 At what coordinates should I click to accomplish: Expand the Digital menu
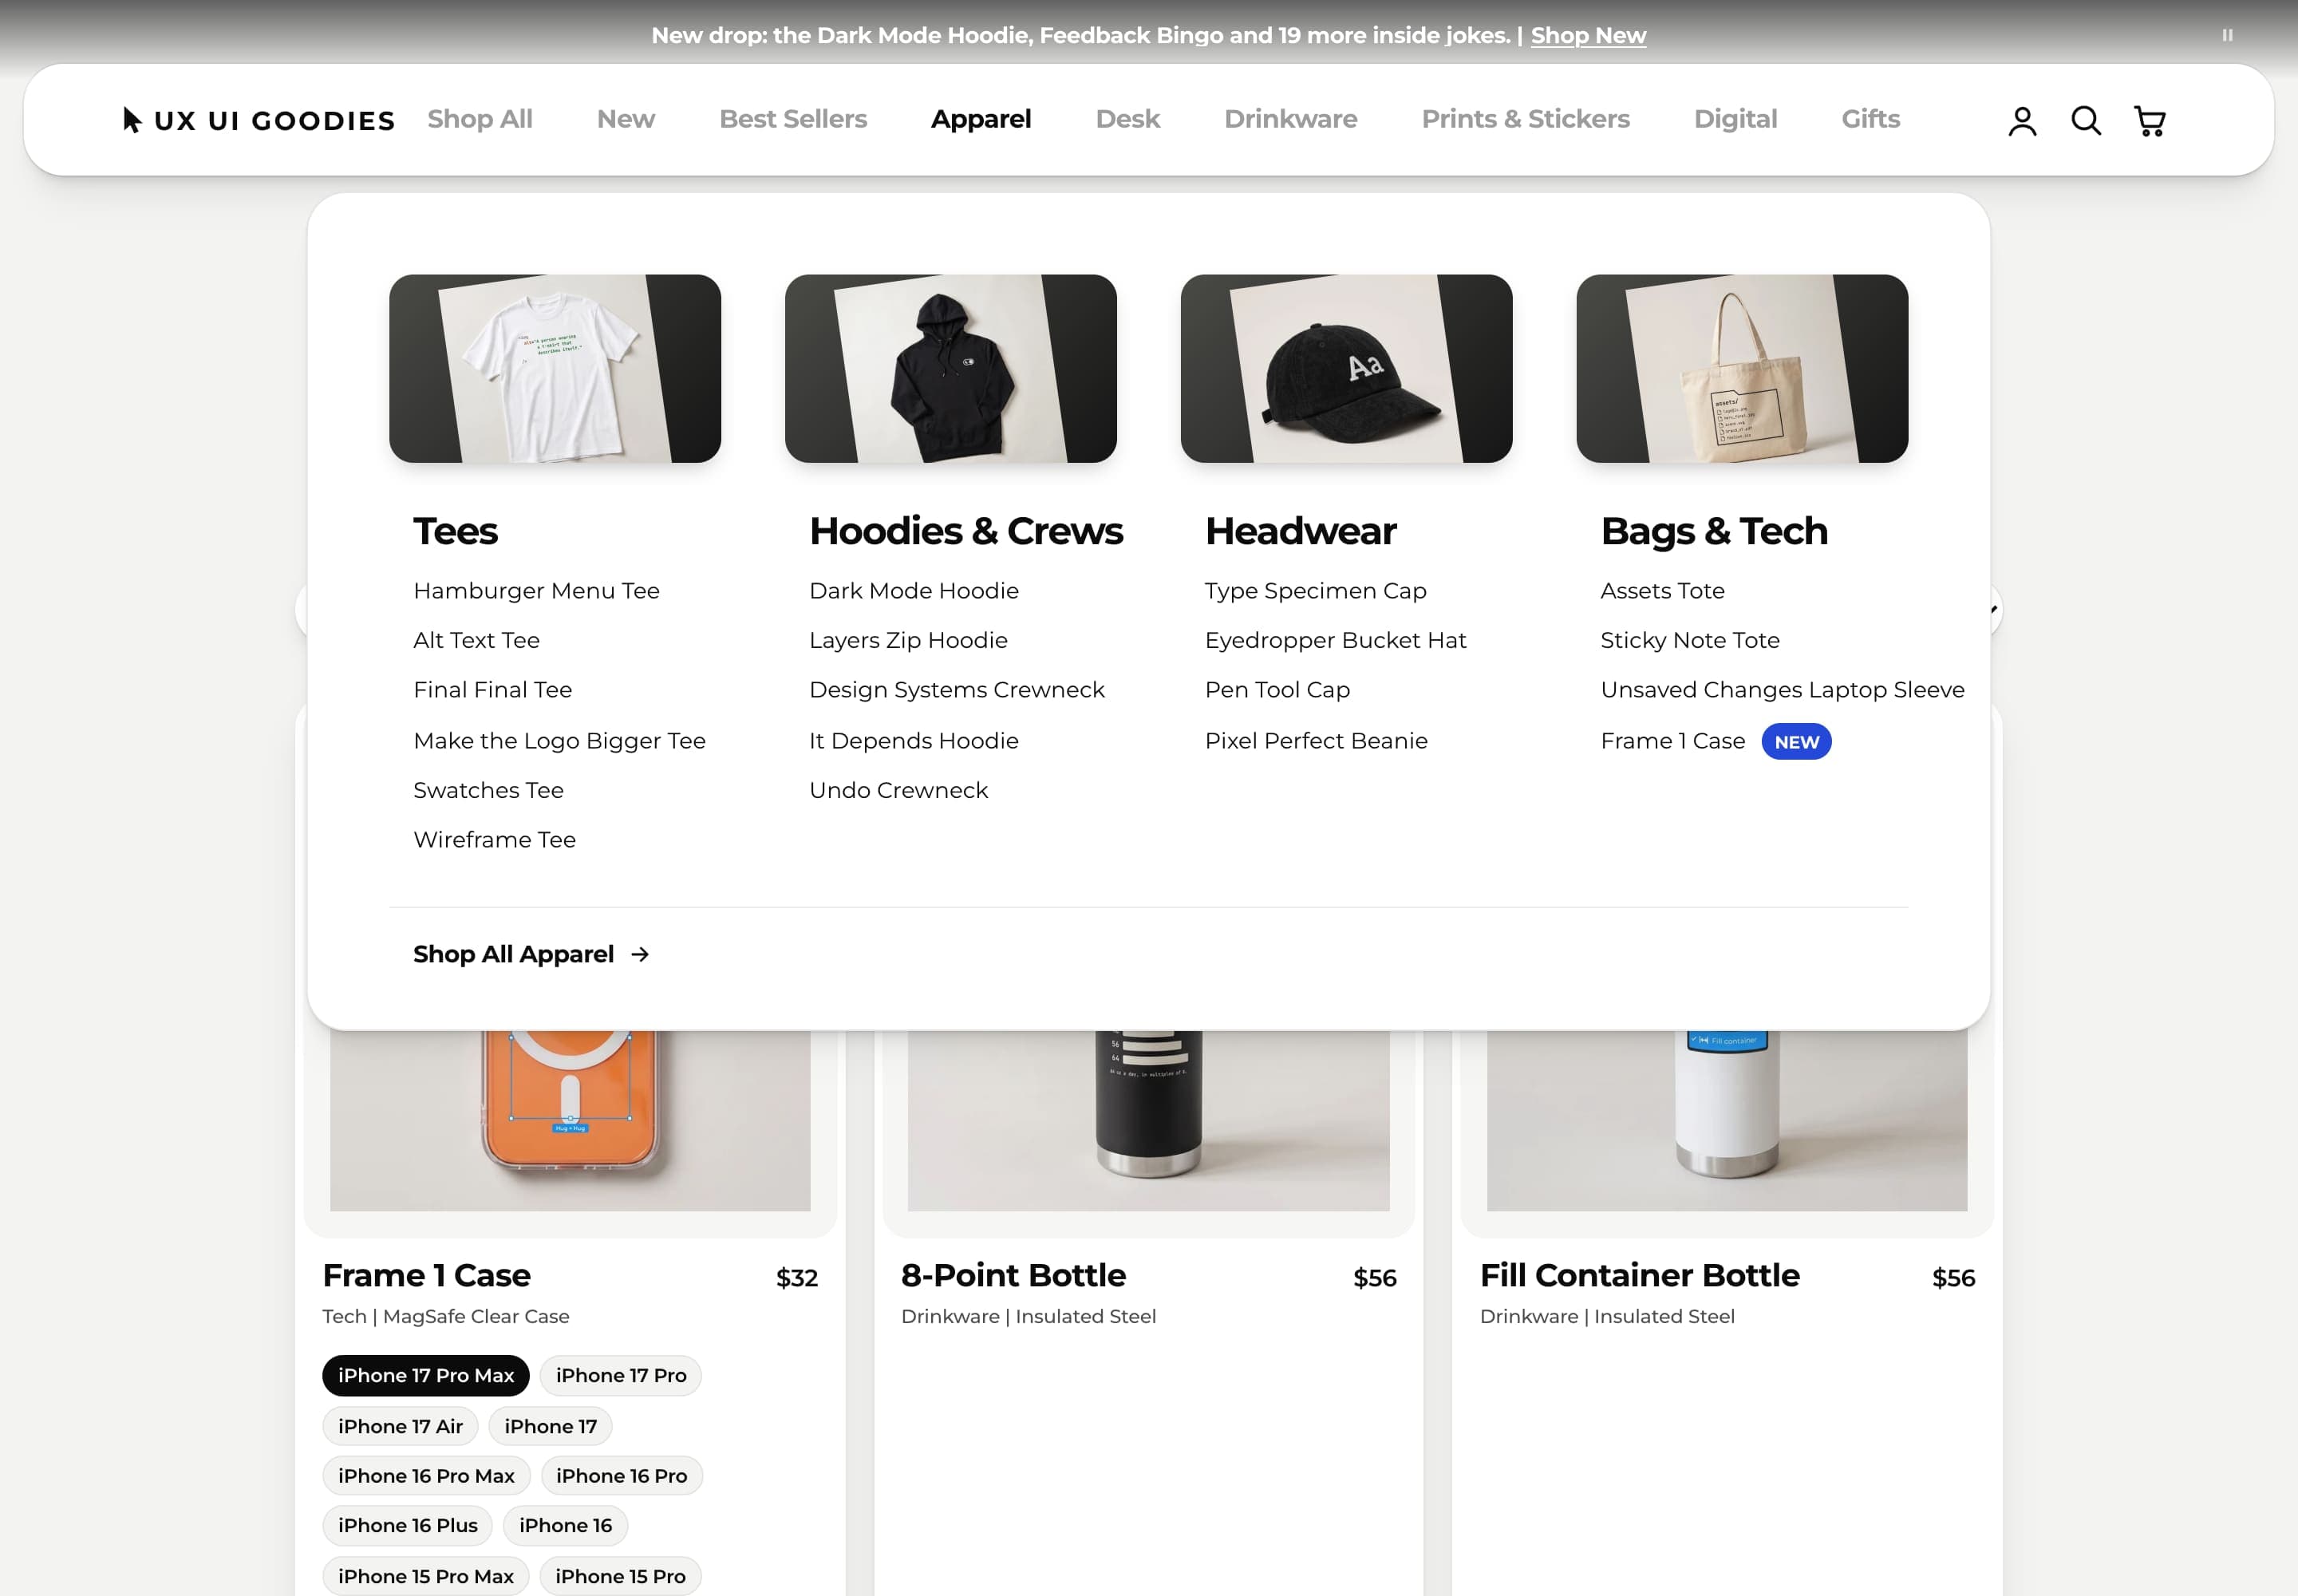1736,119
